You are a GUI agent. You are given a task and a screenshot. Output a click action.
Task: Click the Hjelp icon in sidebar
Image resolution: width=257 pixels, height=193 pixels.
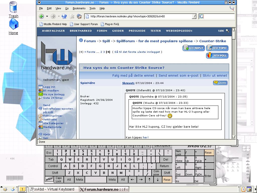[x=40, y=134]
